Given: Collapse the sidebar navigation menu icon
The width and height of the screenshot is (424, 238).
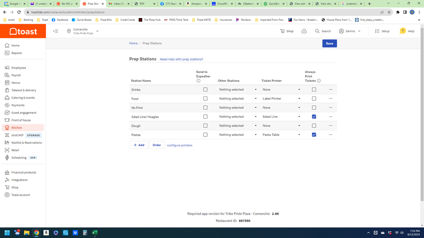Looking at the screenshot, I should pyautogui.click(x=56, y=31).
